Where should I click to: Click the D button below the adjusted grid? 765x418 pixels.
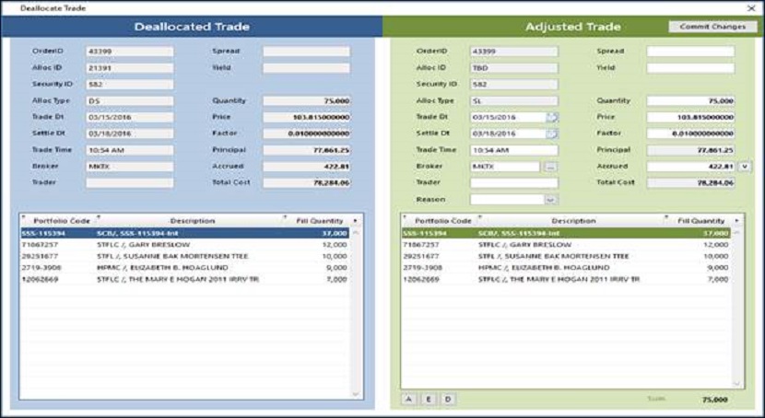[448, 399]
